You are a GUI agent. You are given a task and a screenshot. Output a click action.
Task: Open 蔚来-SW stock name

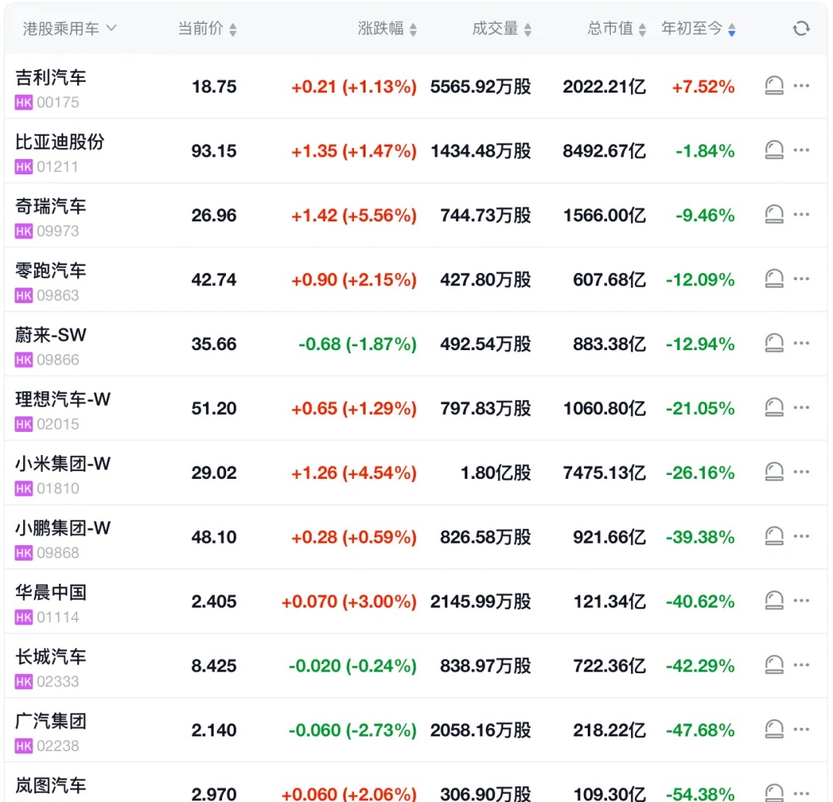pos(50,335)
